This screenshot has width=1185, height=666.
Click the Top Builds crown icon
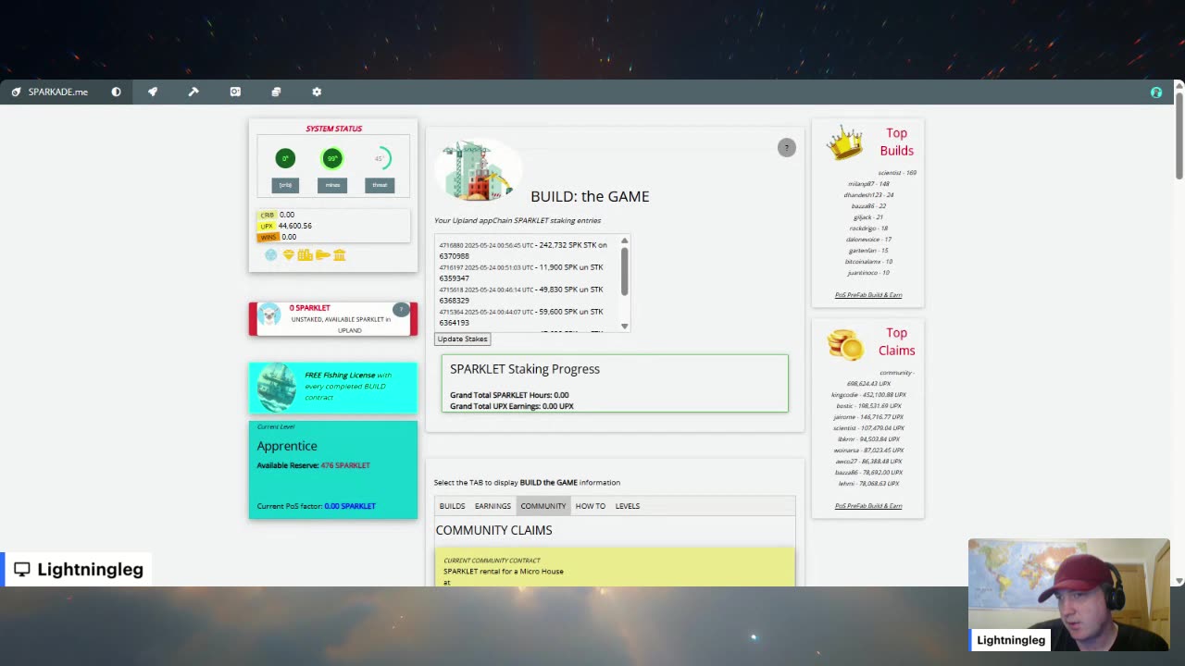[x=844, y=143]
